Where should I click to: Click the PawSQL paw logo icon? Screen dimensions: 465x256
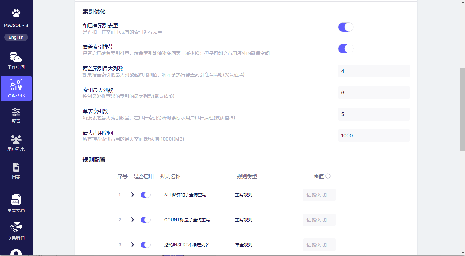coord(16,13)
